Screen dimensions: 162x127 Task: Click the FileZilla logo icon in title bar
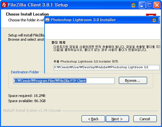[x=4, y=5]
